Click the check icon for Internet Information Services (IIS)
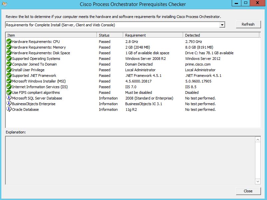The image size is (267, 200). pos(9,87)
